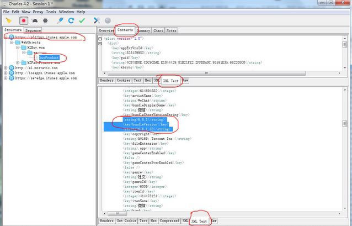Select Headers tab beside Set Cookie tab

[x=106, y=221]
